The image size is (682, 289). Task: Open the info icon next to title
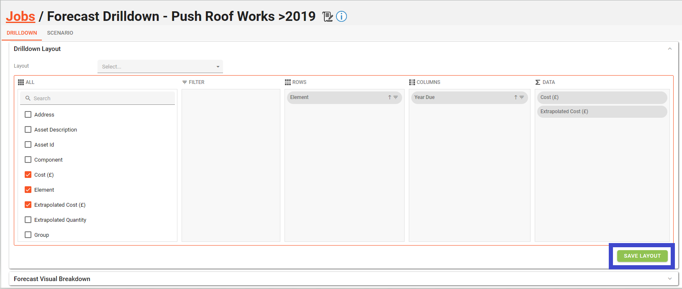click(x=341, y=17)
